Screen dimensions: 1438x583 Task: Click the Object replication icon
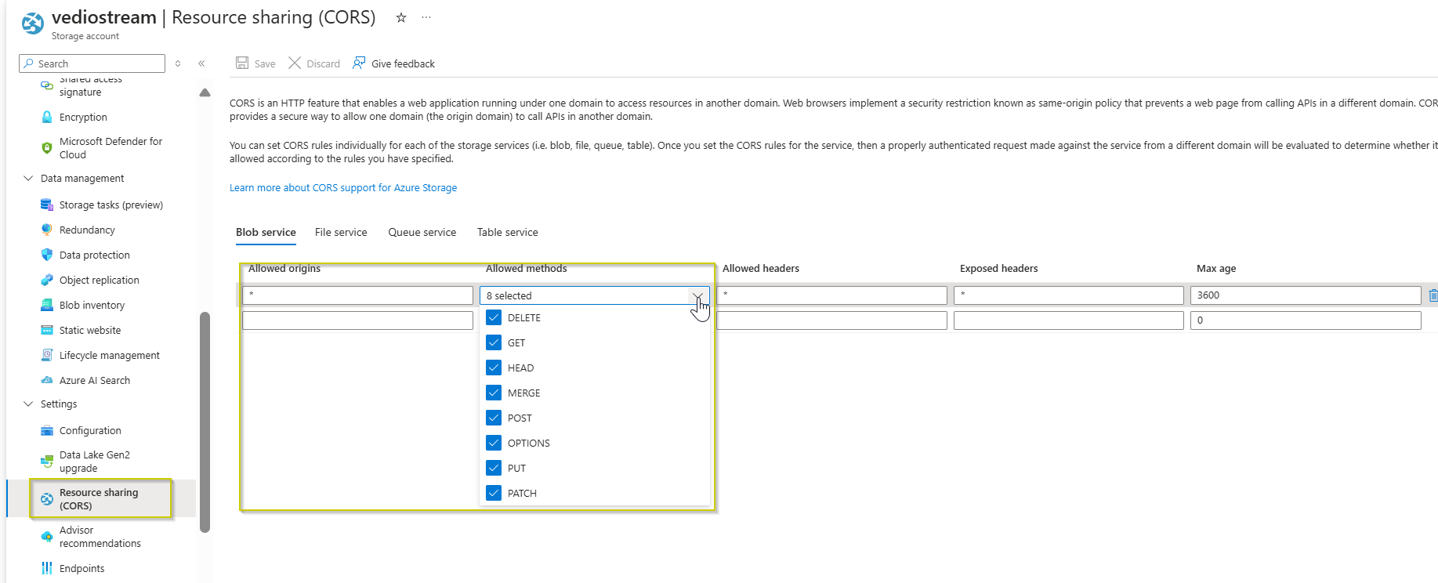(47, 280)
